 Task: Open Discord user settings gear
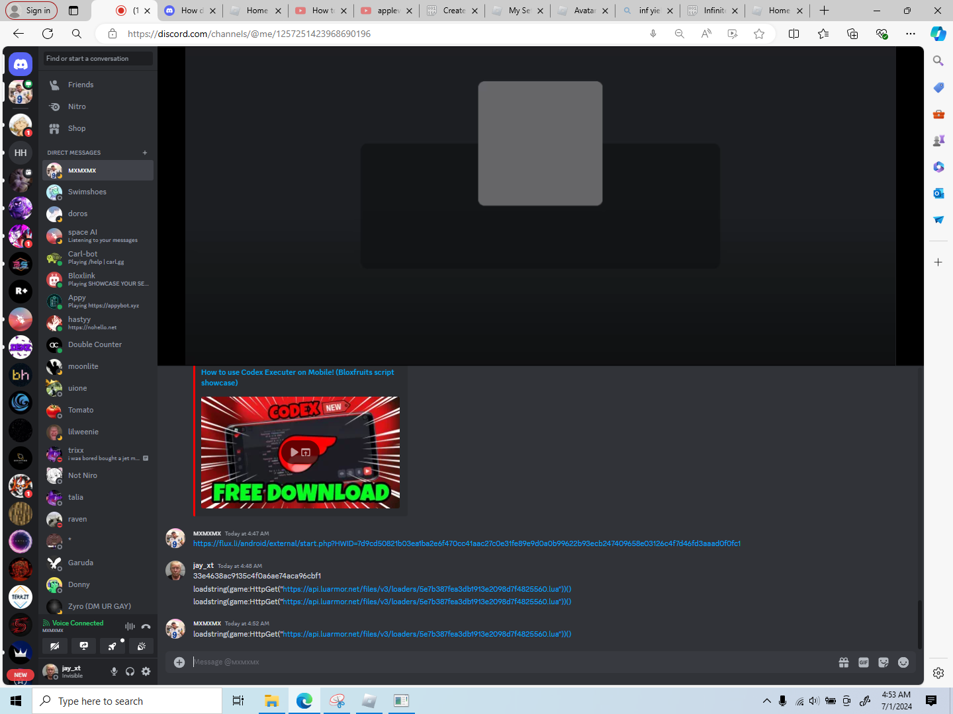pos(146,672)
